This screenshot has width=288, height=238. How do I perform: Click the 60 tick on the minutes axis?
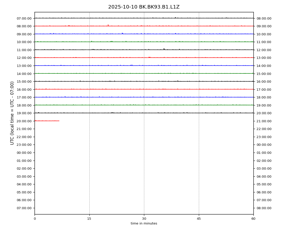coord(253,219)
